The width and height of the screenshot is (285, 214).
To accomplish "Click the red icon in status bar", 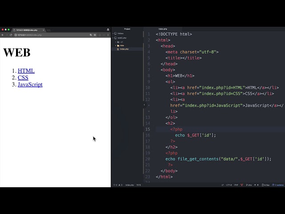I will [x=242, y=185].
